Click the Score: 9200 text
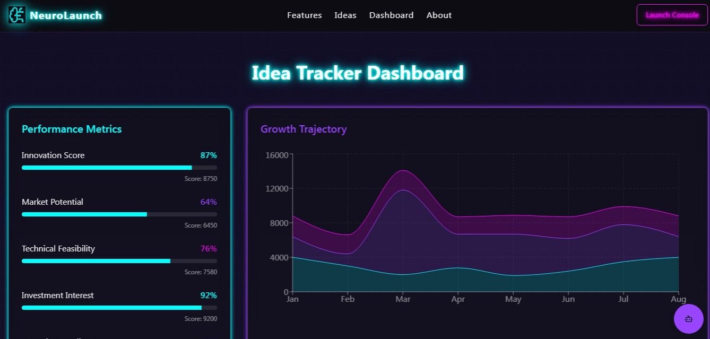Screen dimensions: 710x339 (x=201, y=319)
